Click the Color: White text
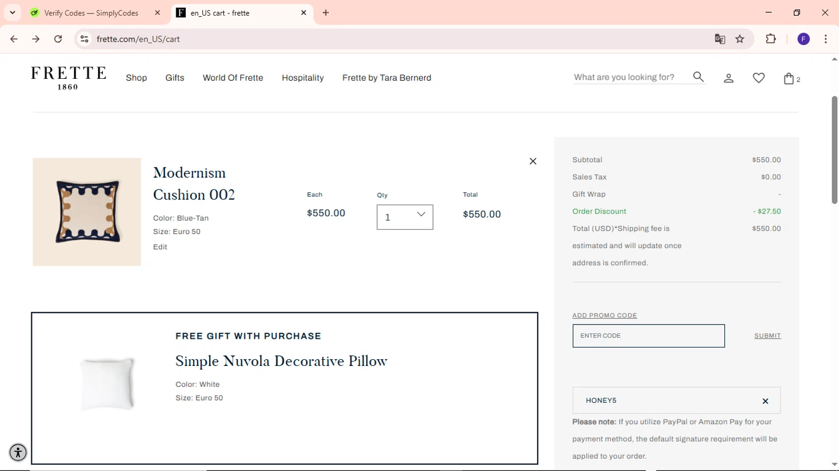 tap(197, 384)
